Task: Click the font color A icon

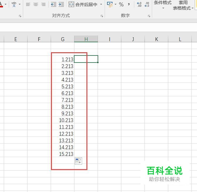Action: coord(1,4)
